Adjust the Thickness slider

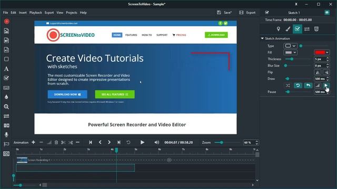pos(298,59)
